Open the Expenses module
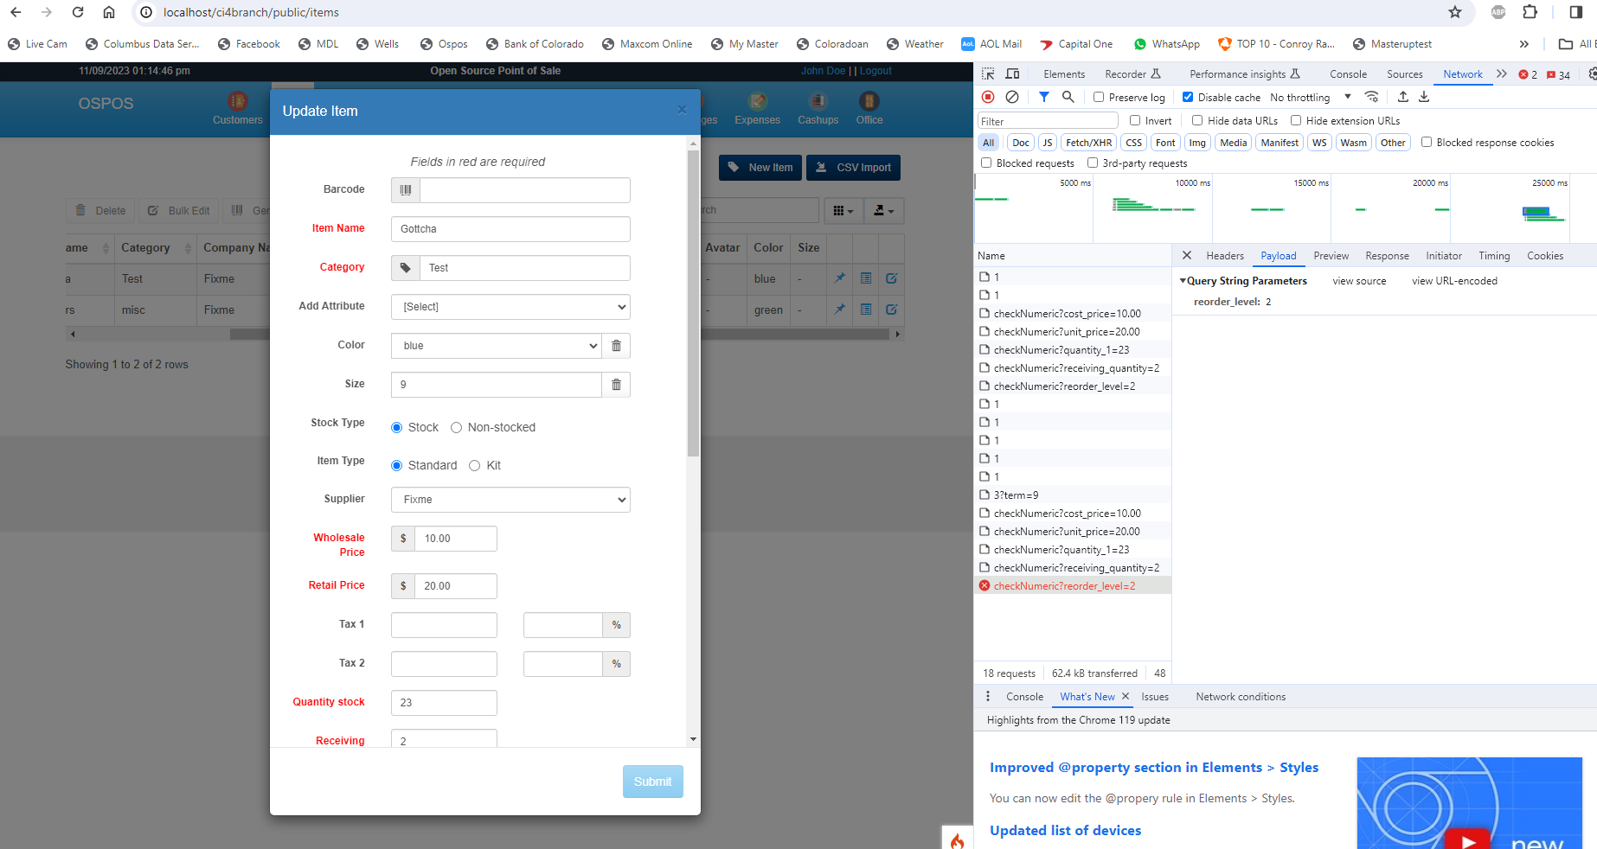Viewport: 1597px width, 849px height. tap(757, 108)
